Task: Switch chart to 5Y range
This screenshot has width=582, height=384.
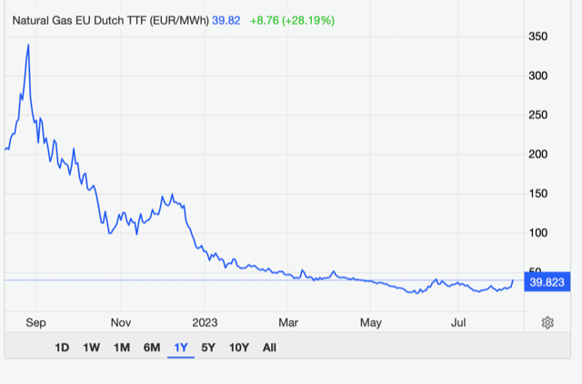Action: click(209, 348)
